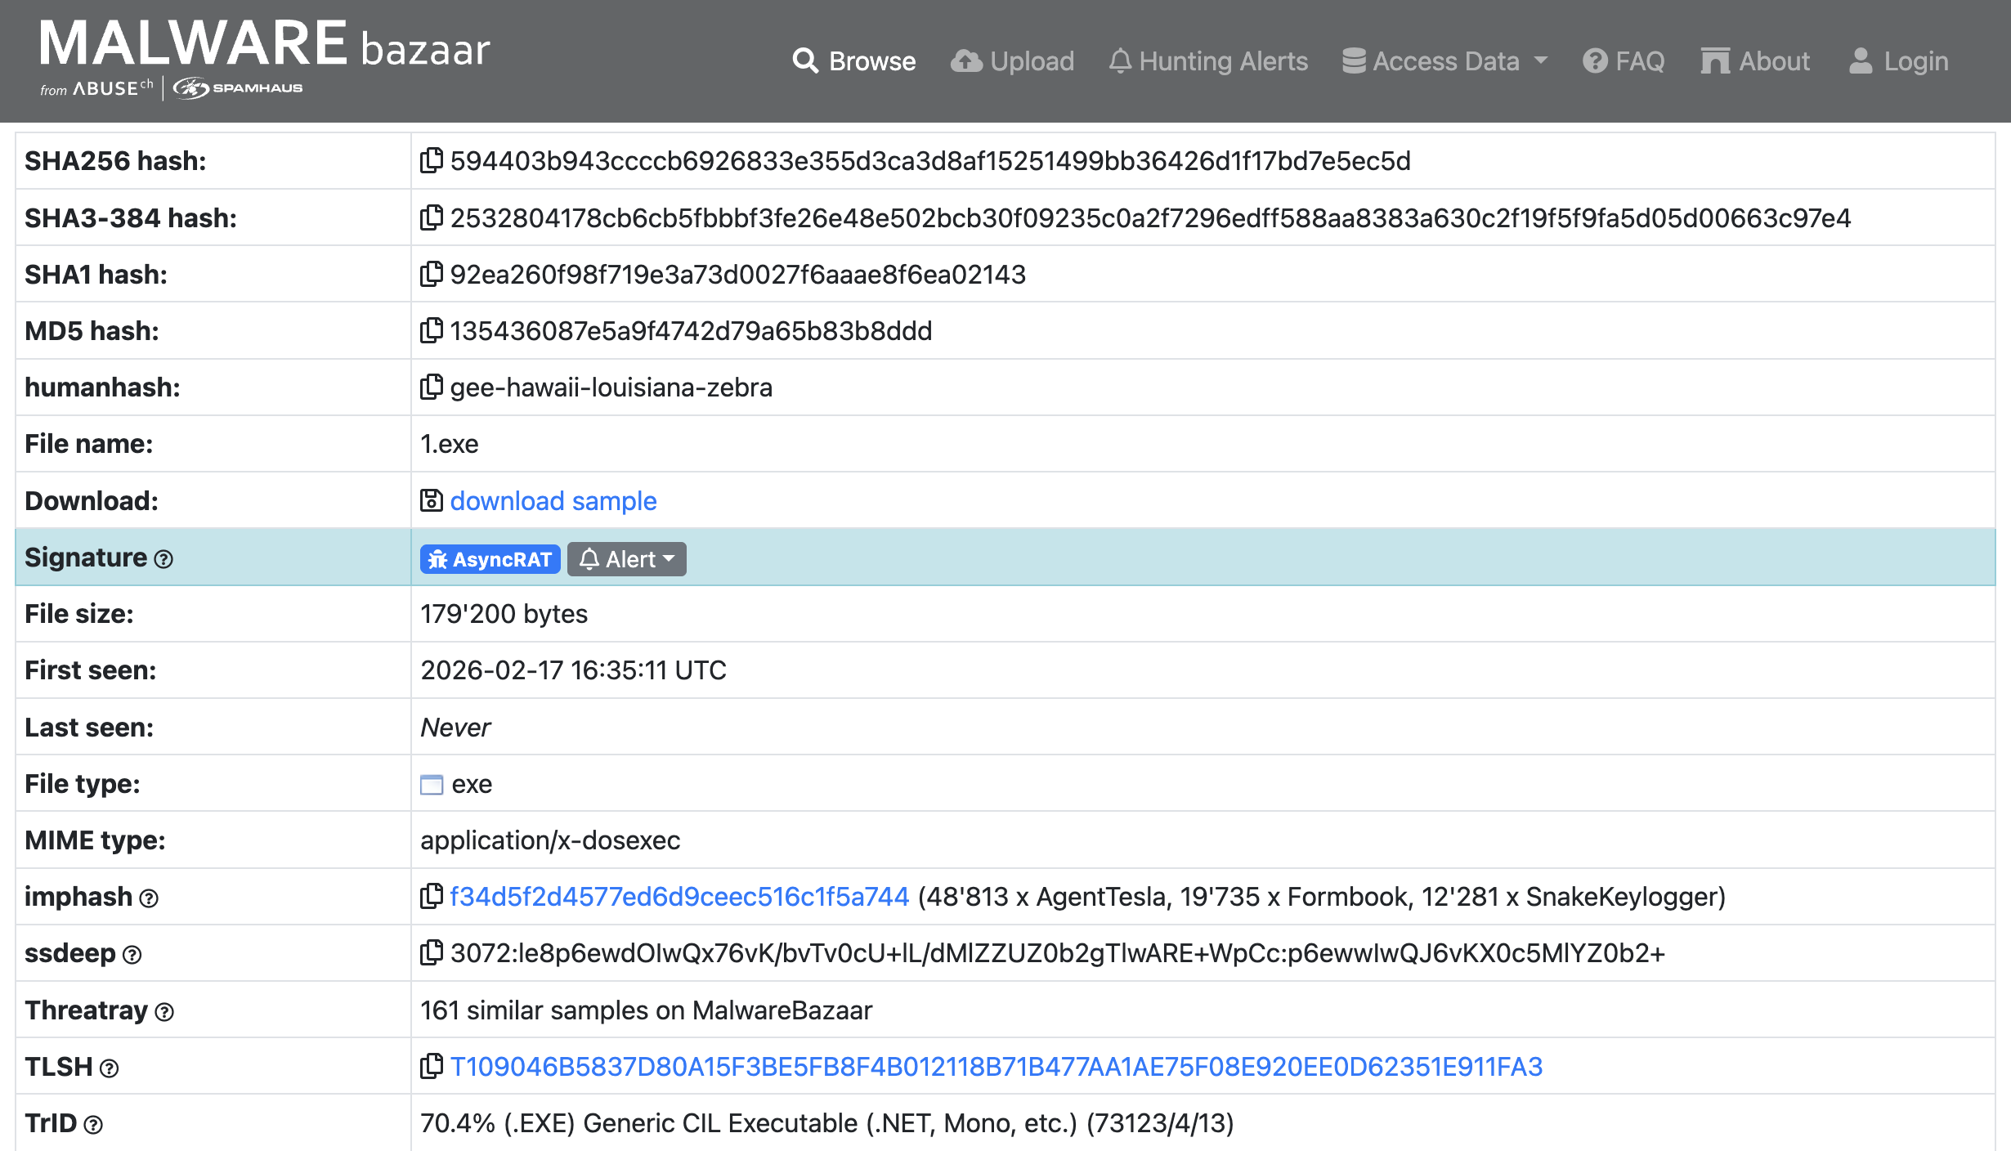Click the imphash help question icon
The width and height of the screenshot is (2011, 1151).
149,898
